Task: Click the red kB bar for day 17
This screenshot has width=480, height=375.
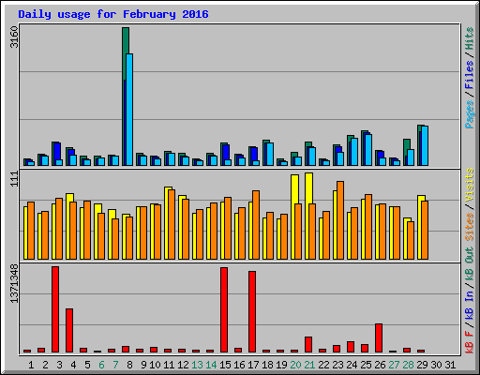Action: pyautogui.click(x=252, y=311)
